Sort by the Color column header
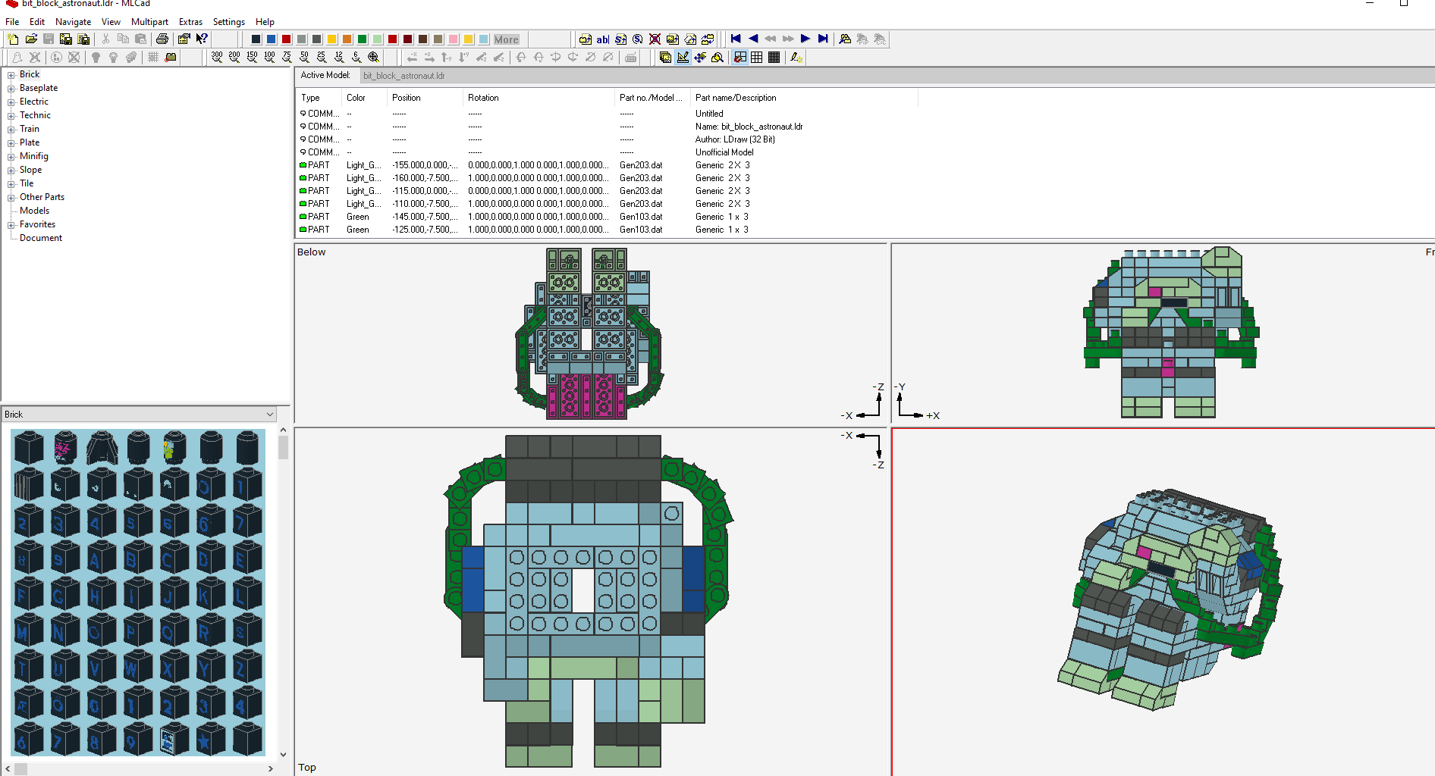This screenshot has height=776, width=1435. [364, 98]
